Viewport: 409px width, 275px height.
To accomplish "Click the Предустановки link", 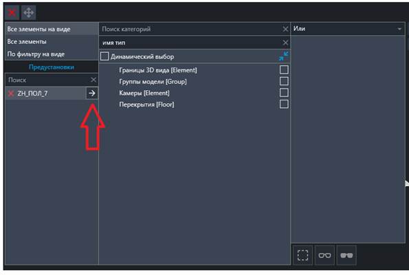I will 52,67.
